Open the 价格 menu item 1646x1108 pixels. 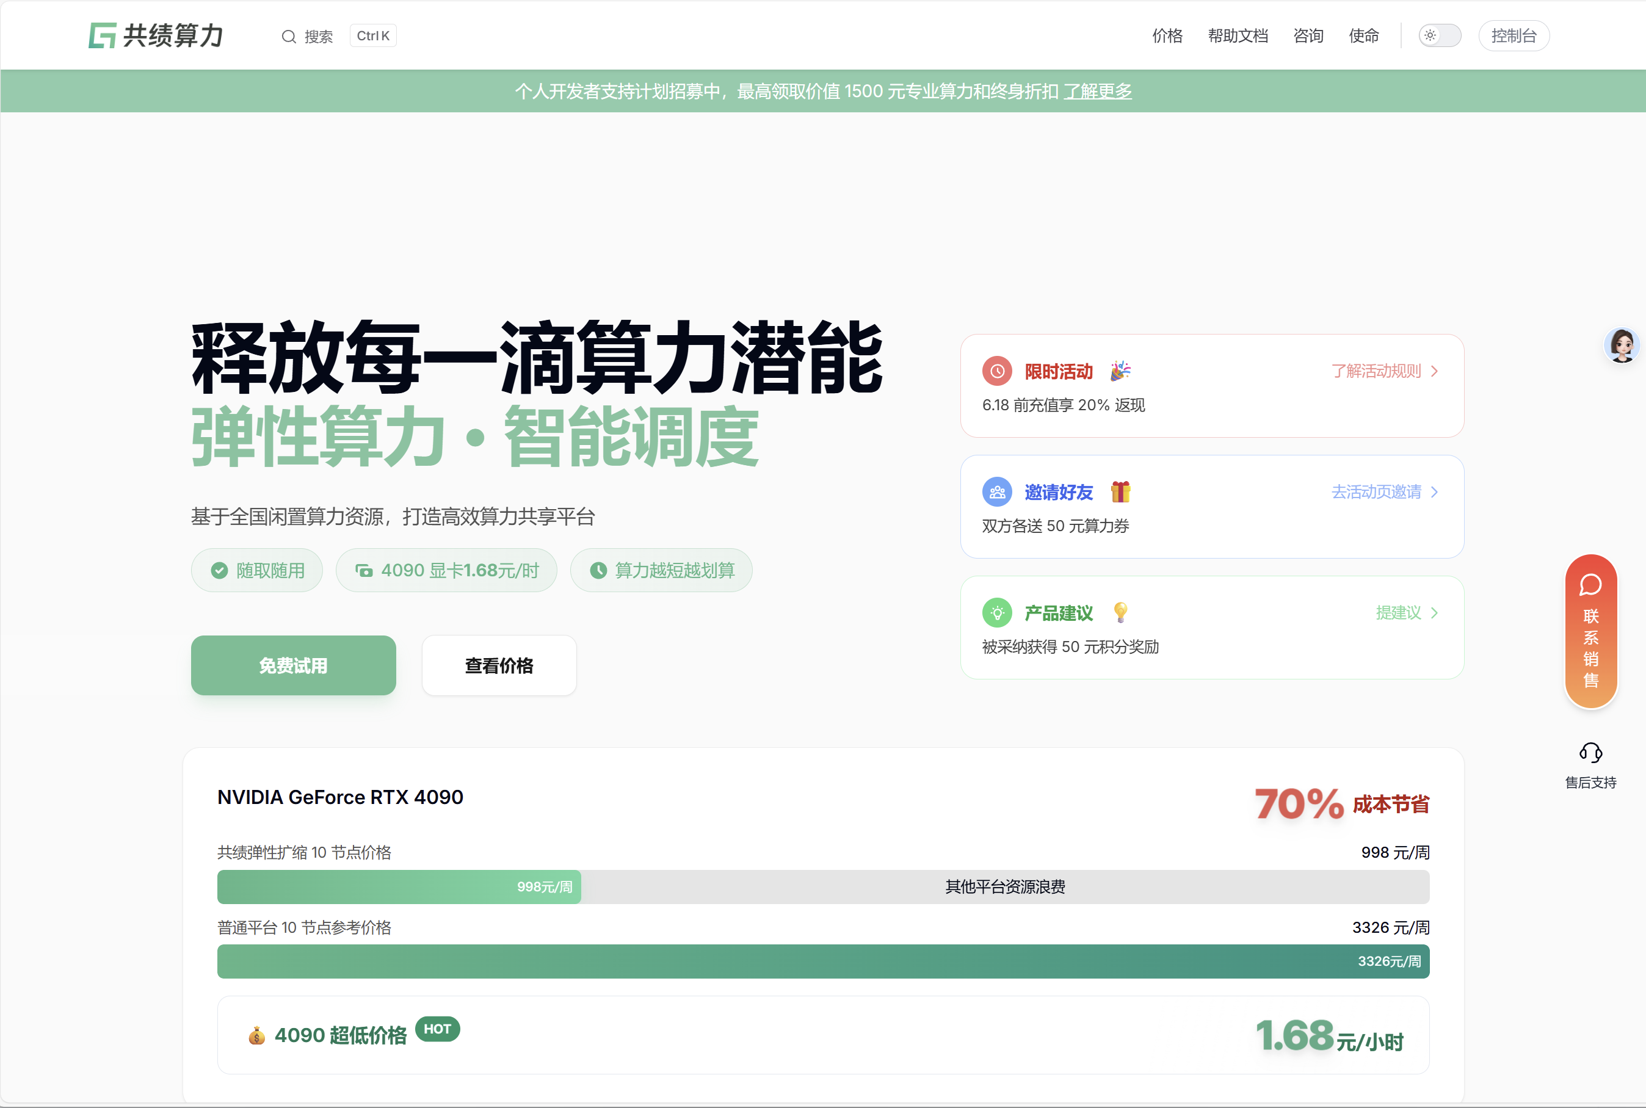1167,35
